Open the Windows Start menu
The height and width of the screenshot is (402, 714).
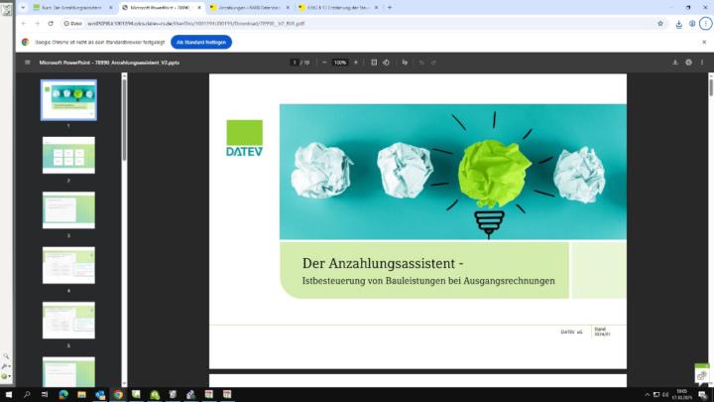click(9, 394)
